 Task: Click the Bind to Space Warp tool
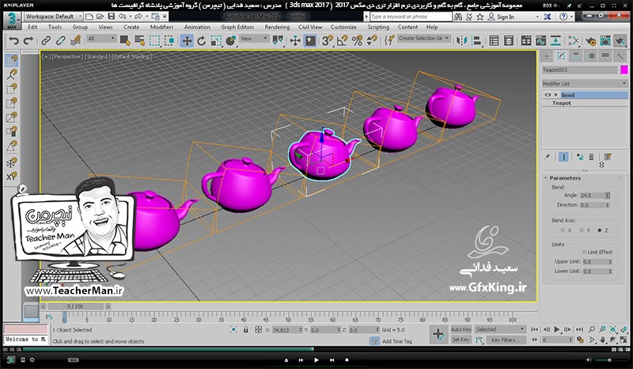pyautogui.click(x=75, y=40)
